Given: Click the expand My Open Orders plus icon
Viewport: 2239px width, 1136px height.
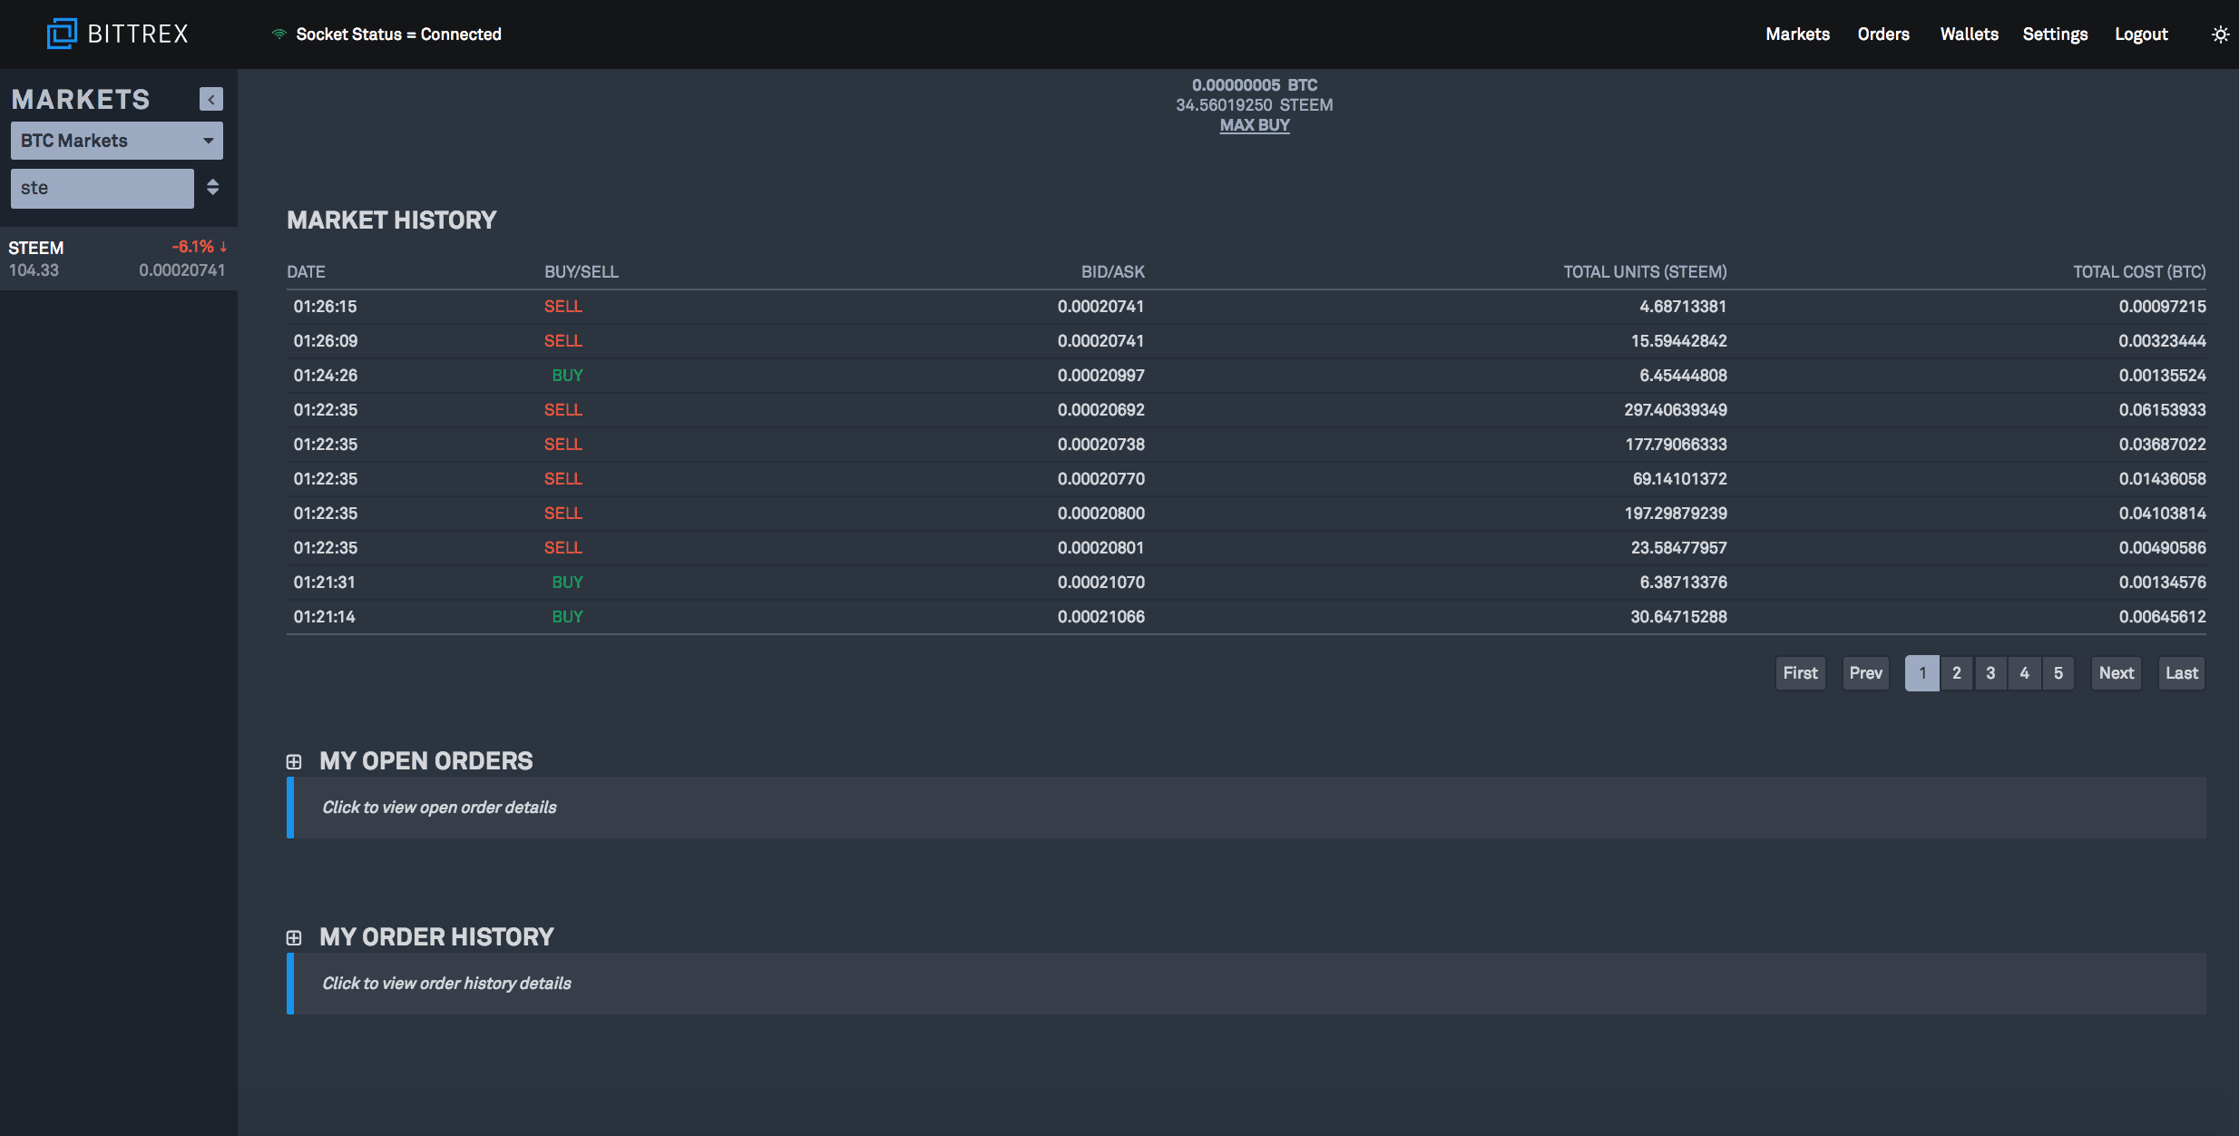Looking at the screenshot, I should (x=294, y=759).
